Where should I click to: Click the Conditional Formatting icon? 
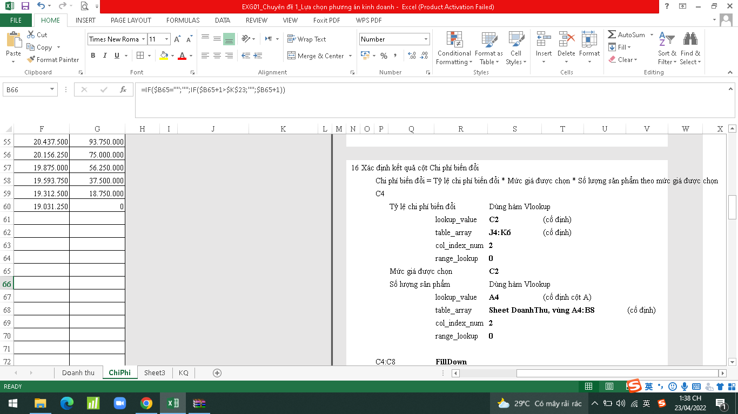click(454, 40)
